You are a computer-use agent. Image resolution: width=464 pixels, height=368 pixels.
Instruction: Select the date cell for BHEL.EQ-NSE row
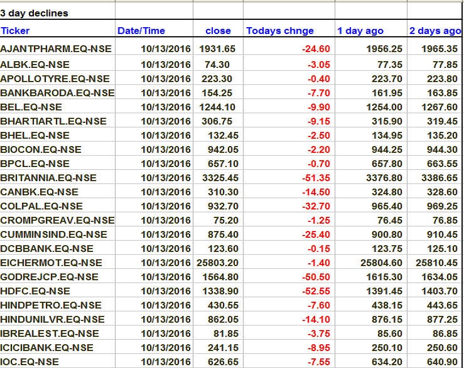[166, 135]
